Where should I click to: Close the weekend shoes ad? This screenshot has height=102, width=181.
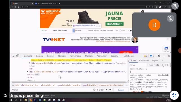coord(143,12)
